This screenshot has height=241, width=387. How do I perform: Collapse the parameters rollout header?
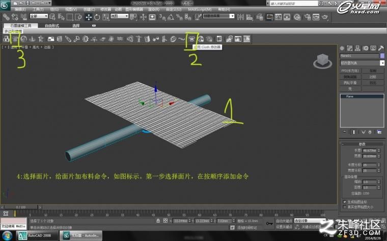coord(362,144)
